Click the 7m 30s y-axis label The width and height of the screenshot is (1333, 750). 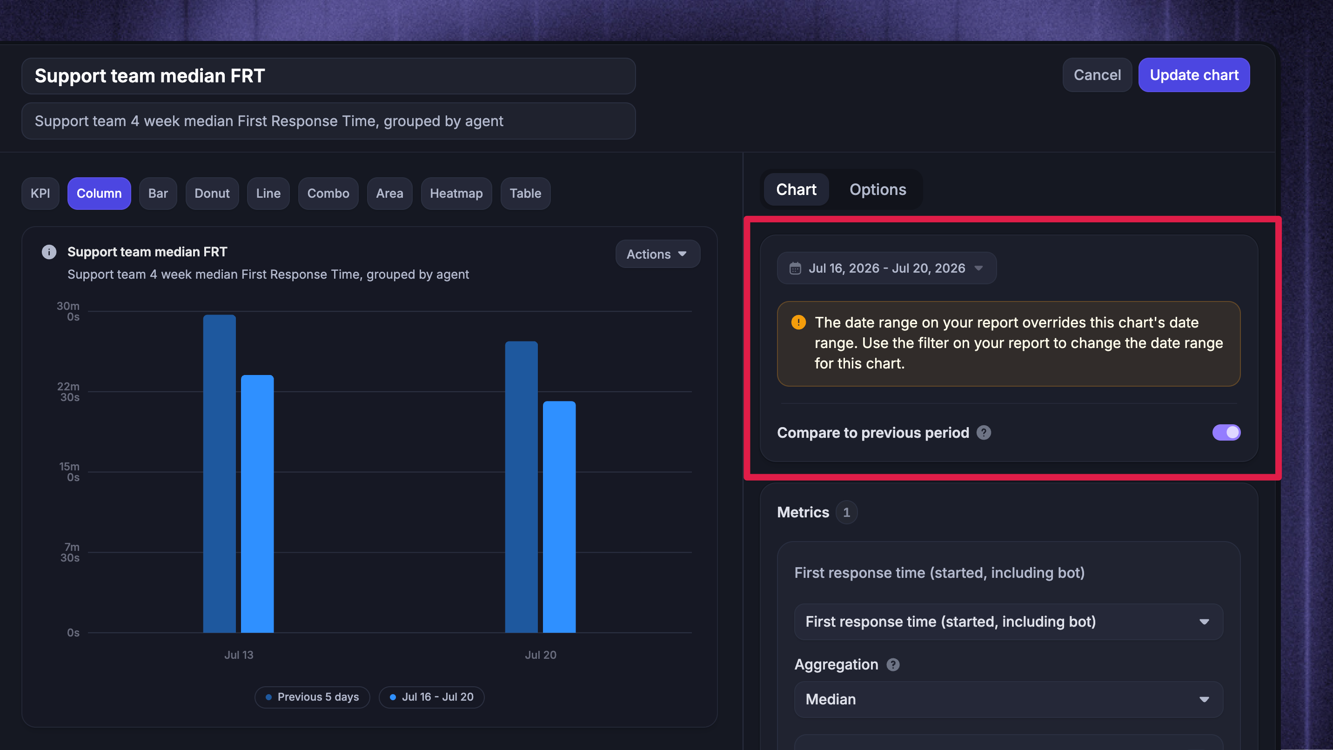pos(70,552)
